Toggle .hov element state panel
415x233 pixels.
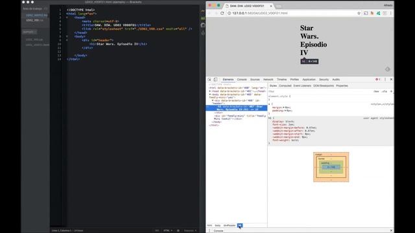point(376,91)
